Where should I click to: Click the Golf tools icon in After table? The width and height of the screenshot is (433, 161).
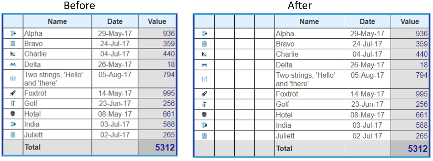(204, 104)
